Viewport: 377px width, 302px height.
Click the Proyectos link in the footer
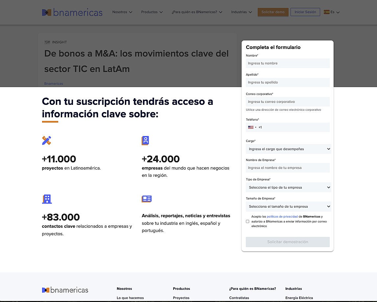click(x=181, y=298)
